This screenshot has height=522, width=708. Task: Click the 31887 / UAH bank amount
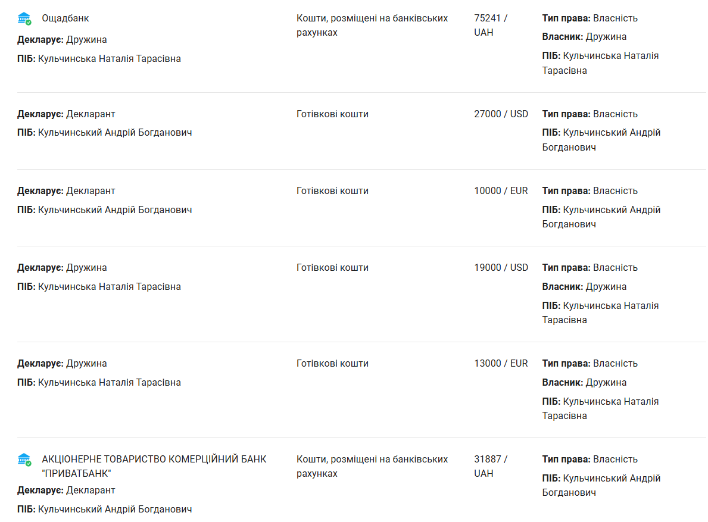coord(491,466)
